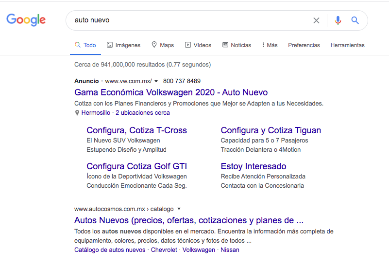
Task: Open the 'Catálogo de autos nuevos' sitelink
Action: point(110,250)
